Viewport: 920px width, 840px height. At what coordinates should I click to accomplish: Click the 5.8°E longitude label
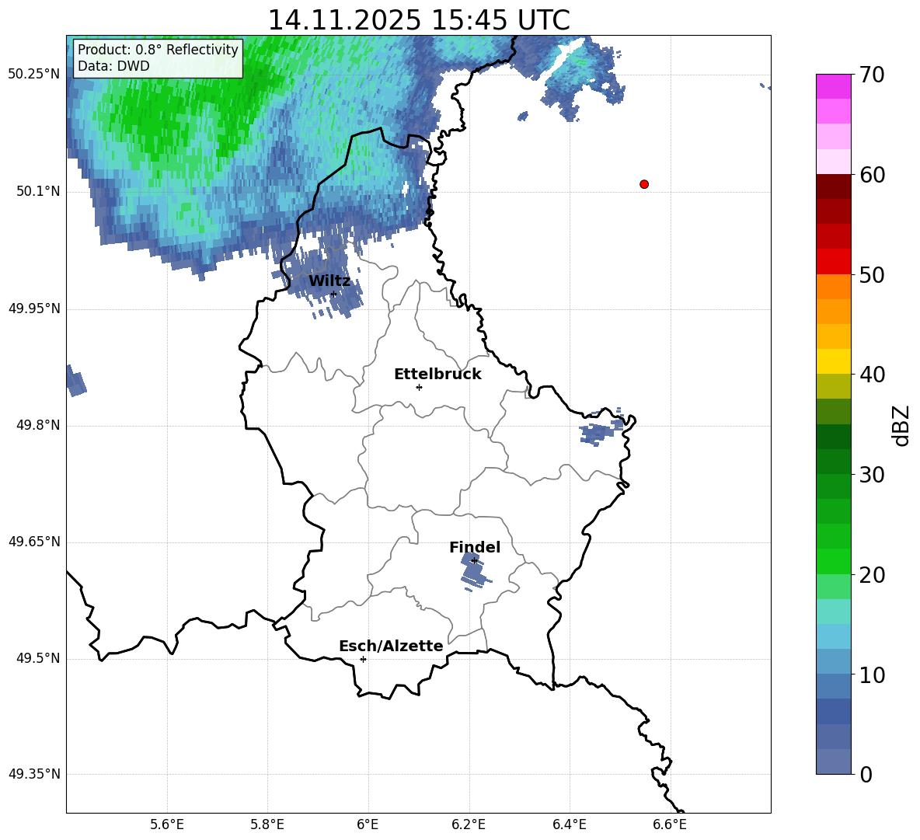(x=267, y=824)
